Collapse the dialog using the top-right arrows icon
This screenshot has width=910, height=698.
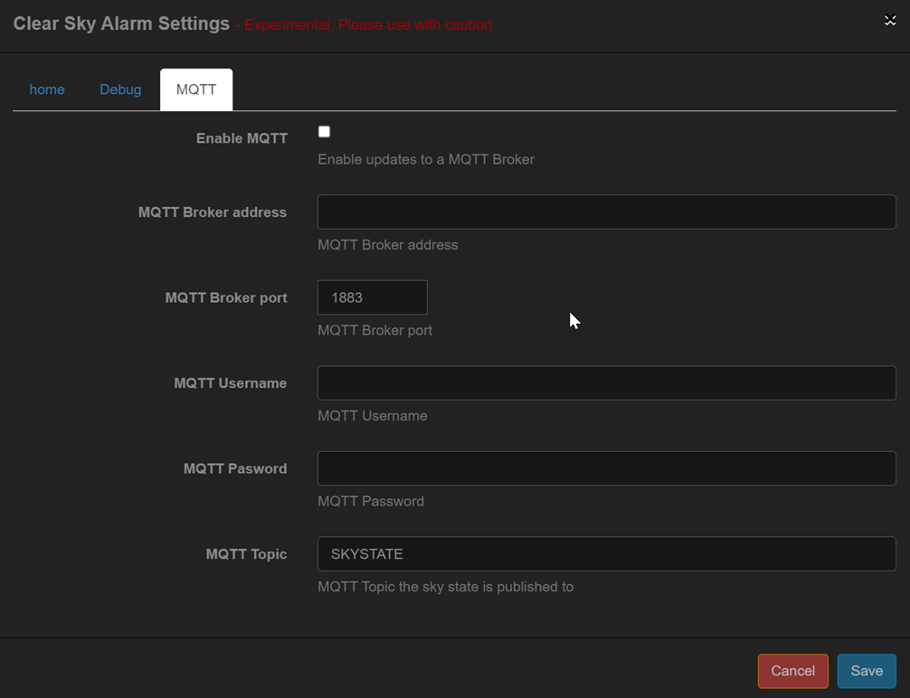point(890,19)
